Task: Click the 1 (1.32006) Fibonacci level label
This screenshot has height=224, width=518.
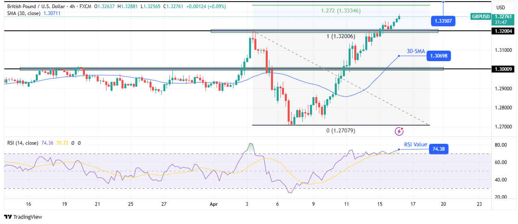Action: 340,36
